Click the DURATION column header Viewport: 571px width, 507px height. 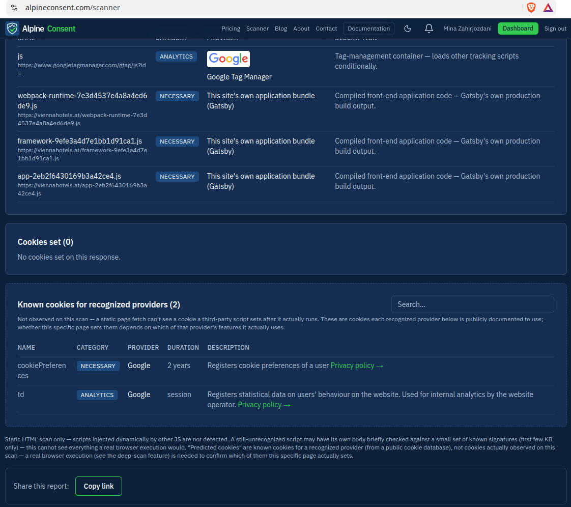tap(183, 348)
